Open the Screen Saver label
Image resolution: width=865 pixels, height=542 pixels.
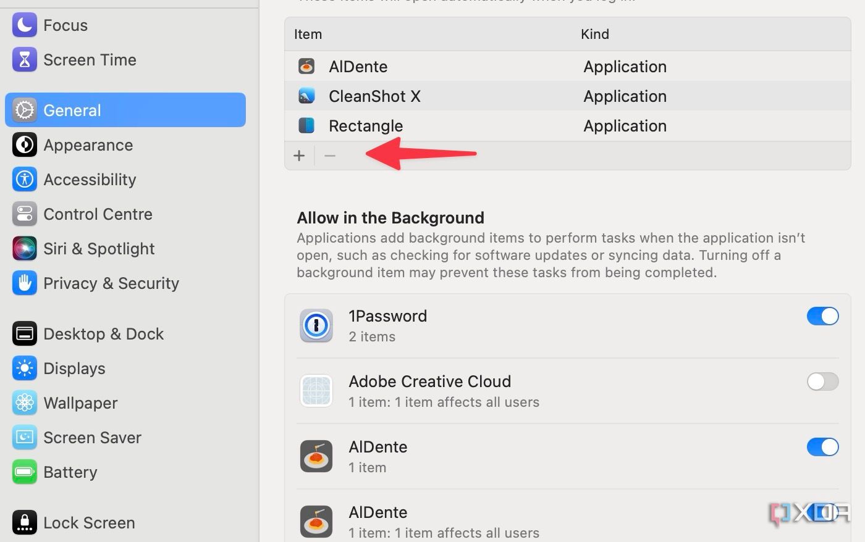coord(92,438)
